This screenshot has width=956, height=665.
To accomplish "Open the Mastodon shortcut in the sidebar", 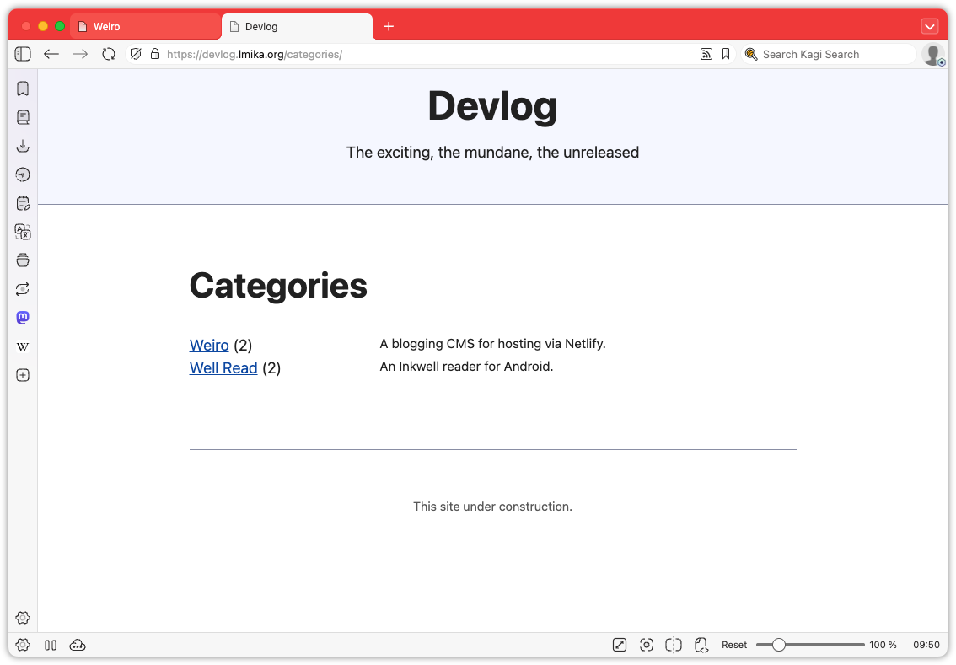I will pos(23,318).
